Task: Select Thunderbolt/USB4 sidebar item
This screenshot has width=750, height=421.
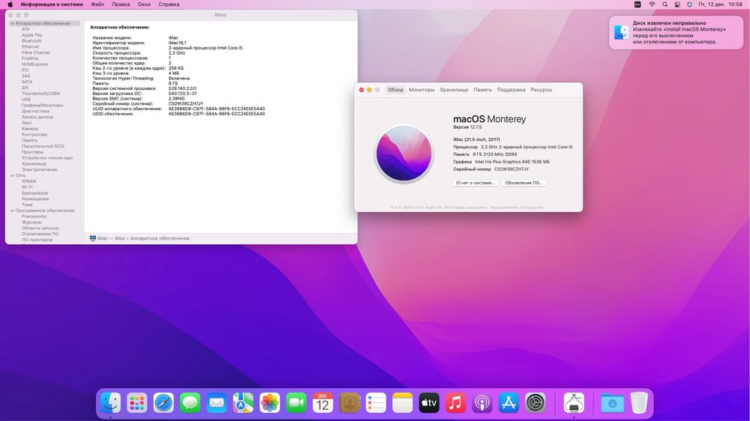Action: 40,94
